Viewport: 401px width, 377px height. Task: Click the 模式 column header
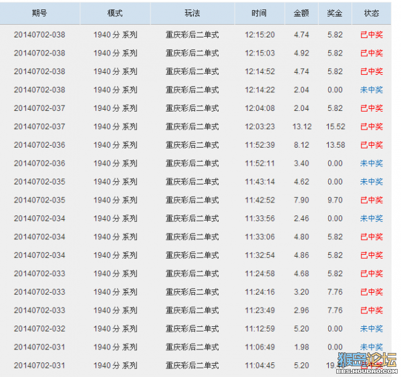[115, 13]
